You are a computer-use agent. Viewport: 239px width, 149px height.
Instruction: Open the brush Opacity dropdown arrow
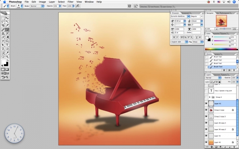tap(60, 6)
